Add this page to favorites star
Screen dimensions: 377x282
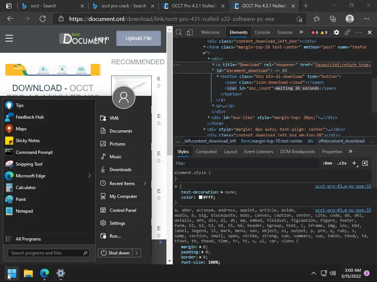pos(299,19)
